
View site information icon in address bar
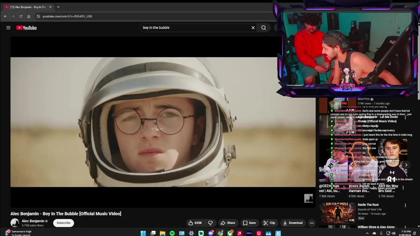tap(38, 16)
